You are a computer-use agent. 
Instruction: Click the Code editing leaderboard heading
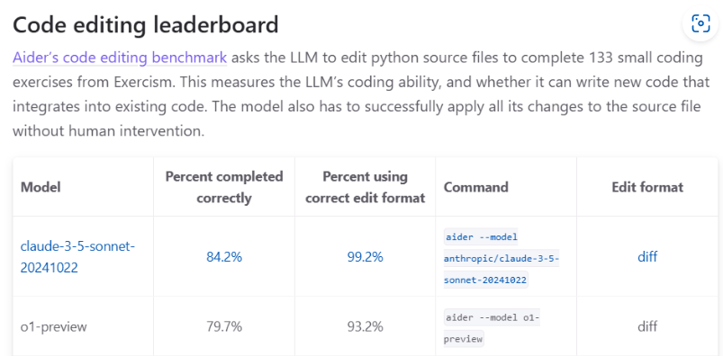click(x=146, y=24)
